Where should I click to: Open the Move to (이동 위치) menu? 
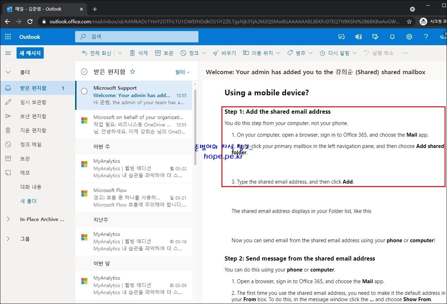[x=258, y=53]
